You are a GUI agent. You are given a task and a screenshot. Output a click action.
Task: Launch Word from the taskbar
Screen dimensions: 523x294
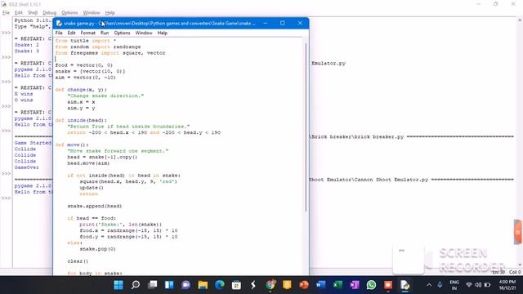(x=320, y=285)
